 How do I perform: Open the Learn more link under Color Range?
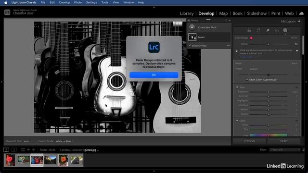click(x=246, y=57)
